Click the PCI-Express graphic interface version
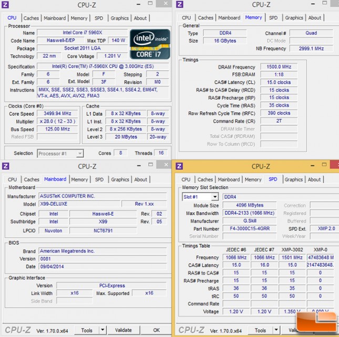 [x=111, y=286]
